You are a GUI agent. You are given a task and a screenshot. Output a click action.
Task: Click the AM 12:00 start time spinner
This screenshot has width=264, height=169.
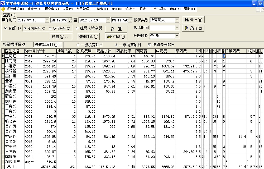click(70, 20)
